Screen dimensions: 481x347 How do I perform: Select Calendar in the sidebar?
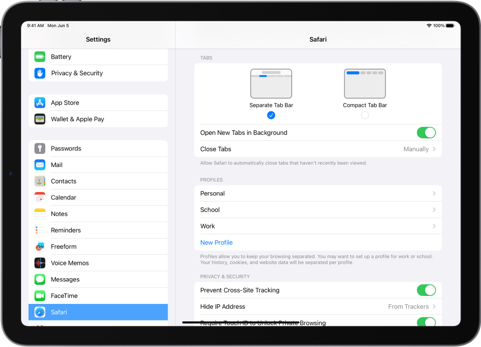[x=98, y=198]
